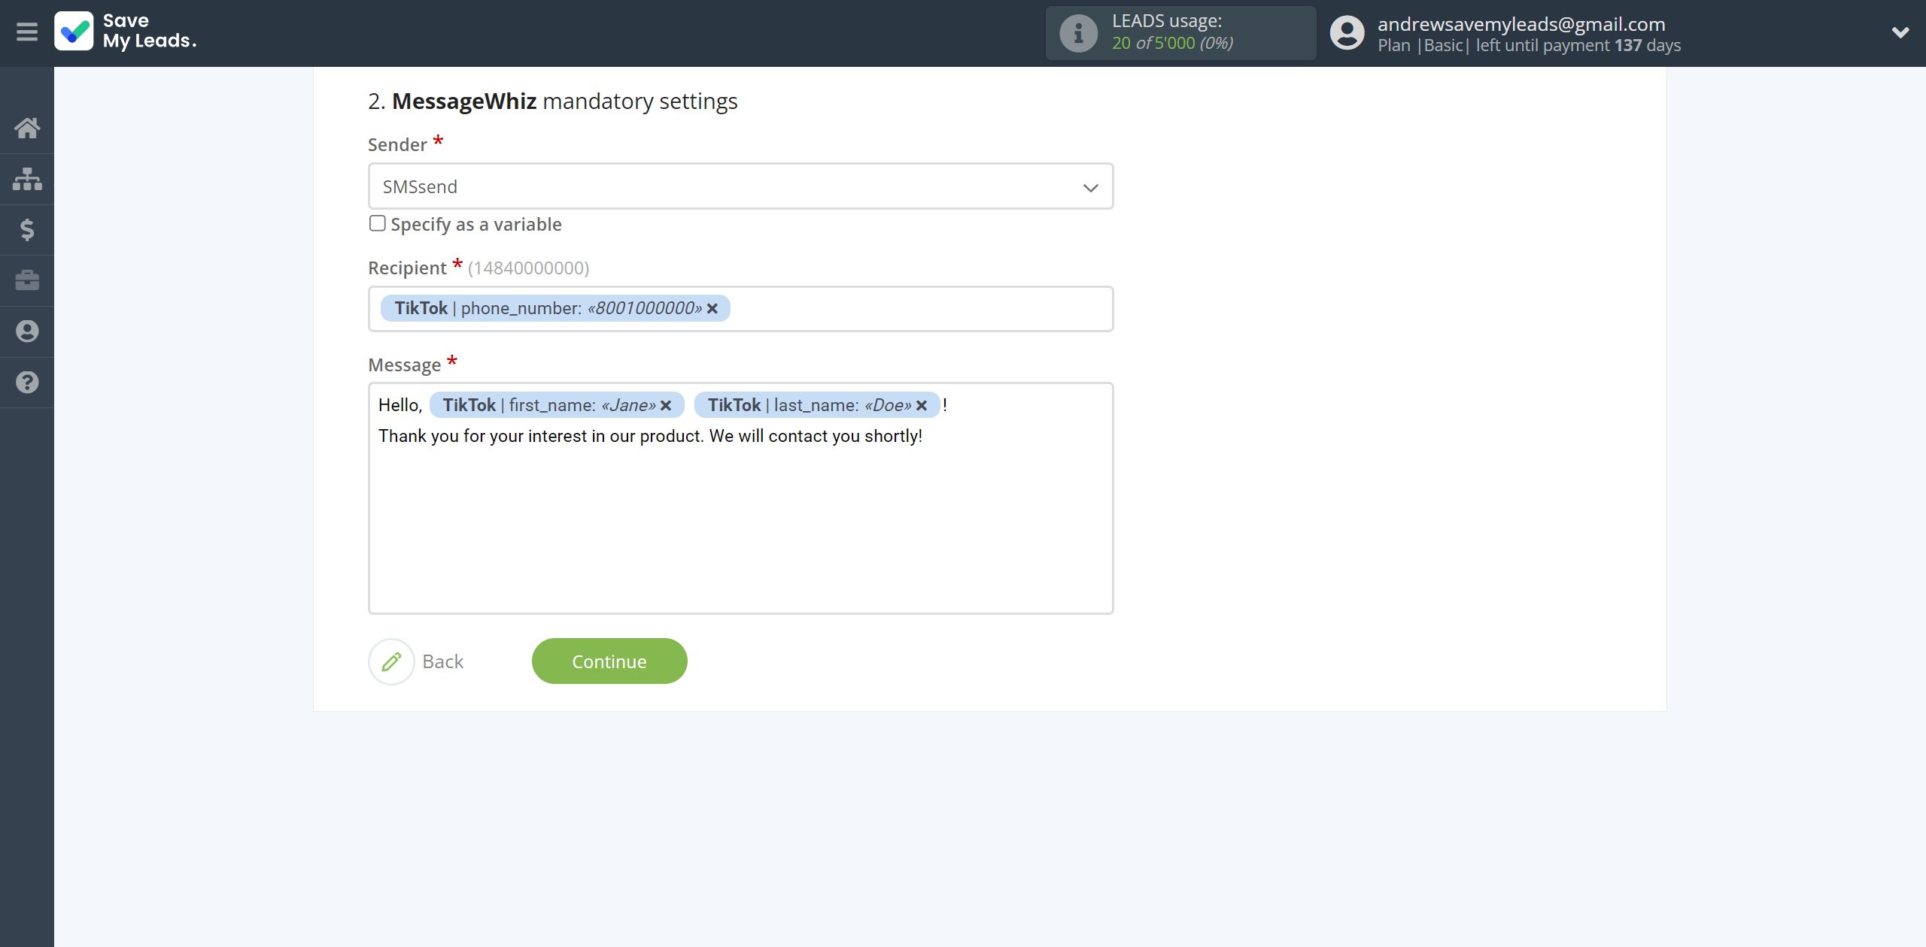Click the Save My Leads logo
Image resolution: width=1926 pixels, height=947 pixels.
click(126, 32)
